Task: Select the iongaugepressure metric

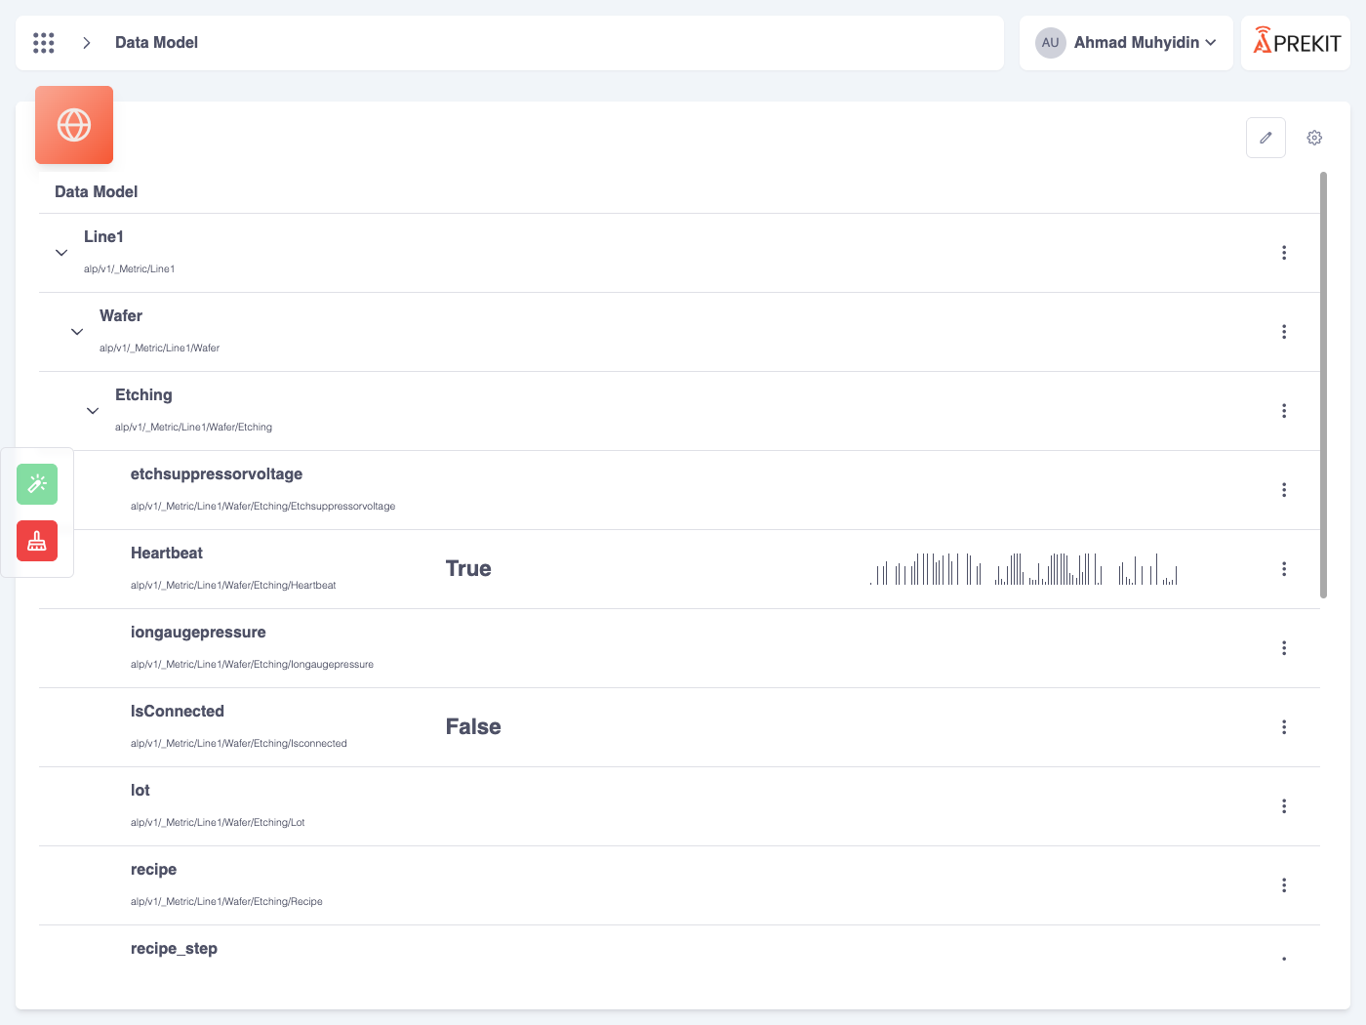Action: pos(198,633)
